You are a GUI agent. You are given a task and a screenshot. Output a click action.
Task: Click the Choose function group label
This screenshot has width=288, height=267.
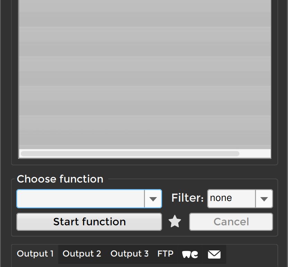coord(60,179)
